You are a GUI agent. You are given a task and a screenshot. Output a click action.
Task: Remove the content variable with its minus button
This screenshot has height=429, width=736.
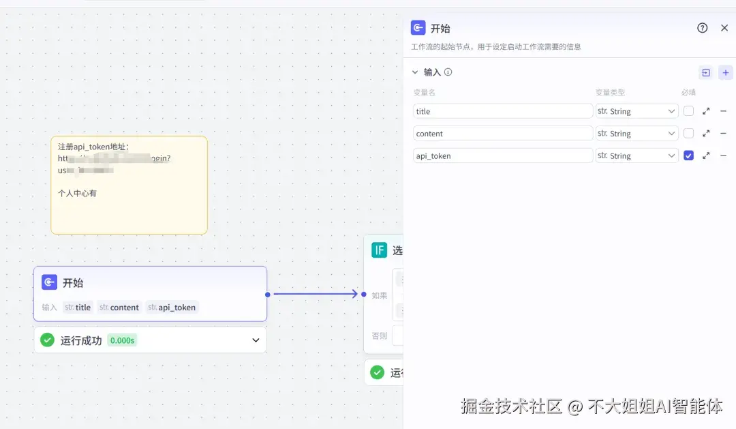click(724, 133)
